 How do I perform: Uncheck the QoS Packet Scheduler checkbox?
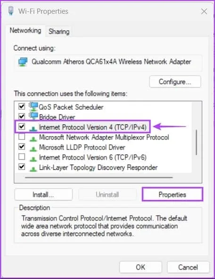click(x=22, y=106)
